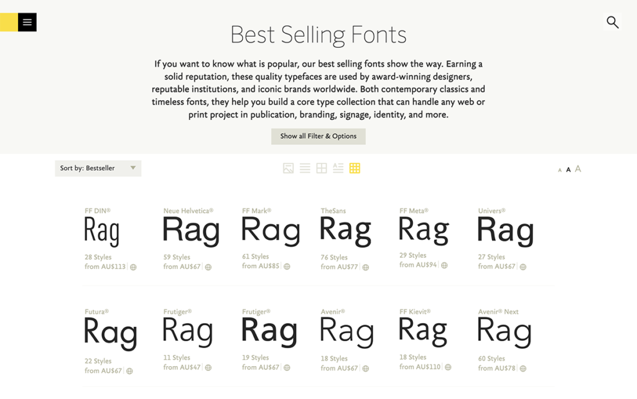Set sample size to largest A

click(x=578, y=169)
